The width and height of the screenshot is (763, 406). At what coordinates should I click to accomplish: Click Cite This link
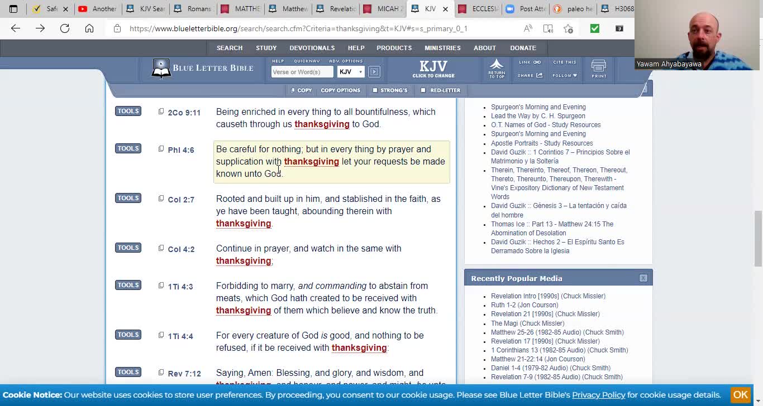pos(565,62)
